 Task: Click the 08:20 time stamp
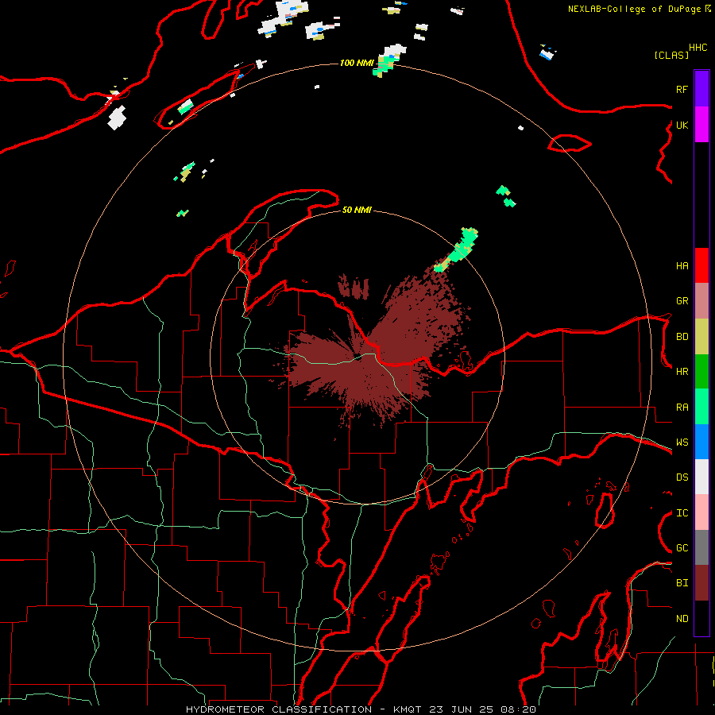[x=518, y=709]
